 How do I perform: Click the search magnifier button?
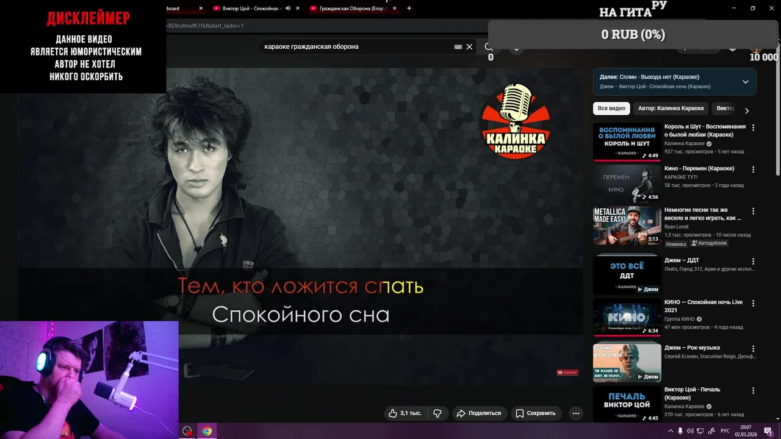tap(489, 46)
